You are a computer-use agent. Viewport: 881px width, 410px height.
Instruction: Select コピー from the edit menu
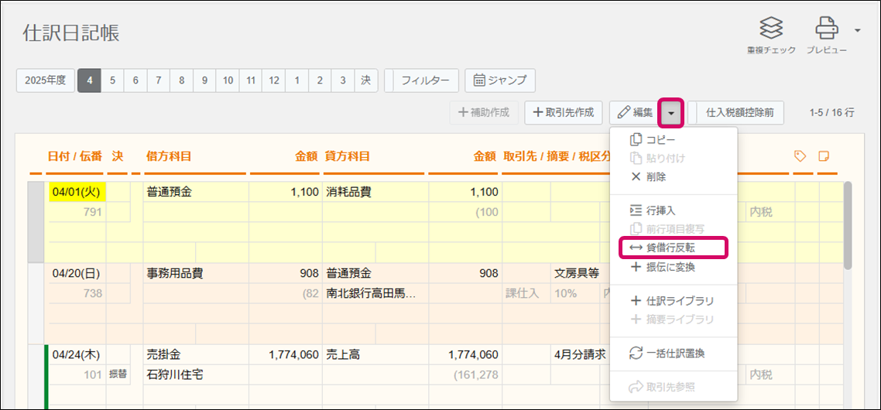659,139
